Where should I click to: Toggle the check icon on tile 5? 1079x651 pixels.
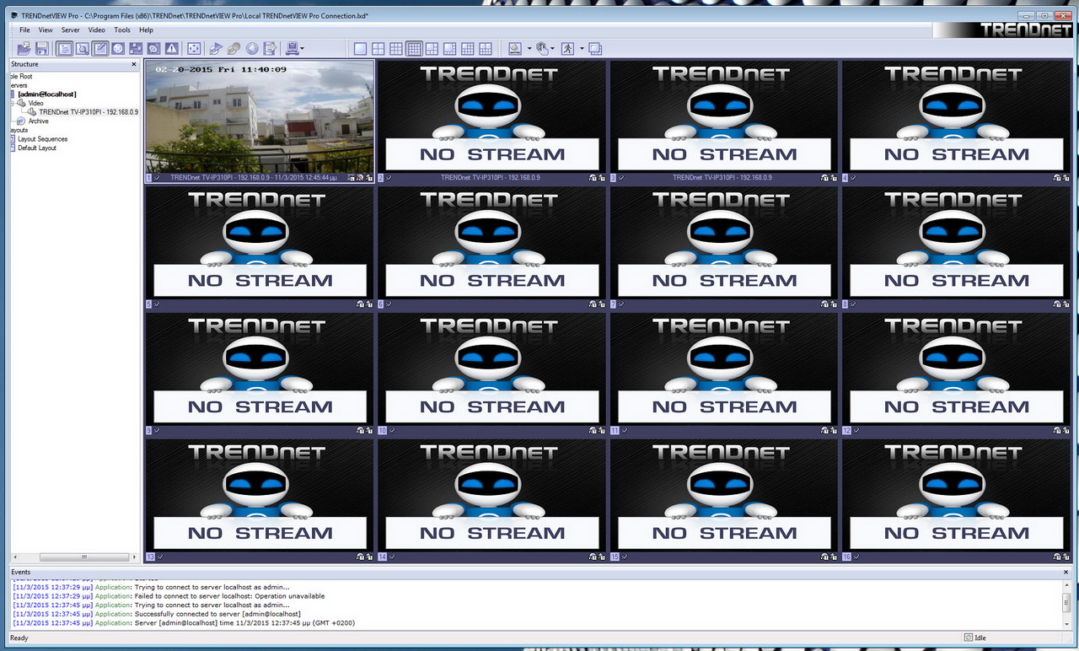click(x=157, y=304)
